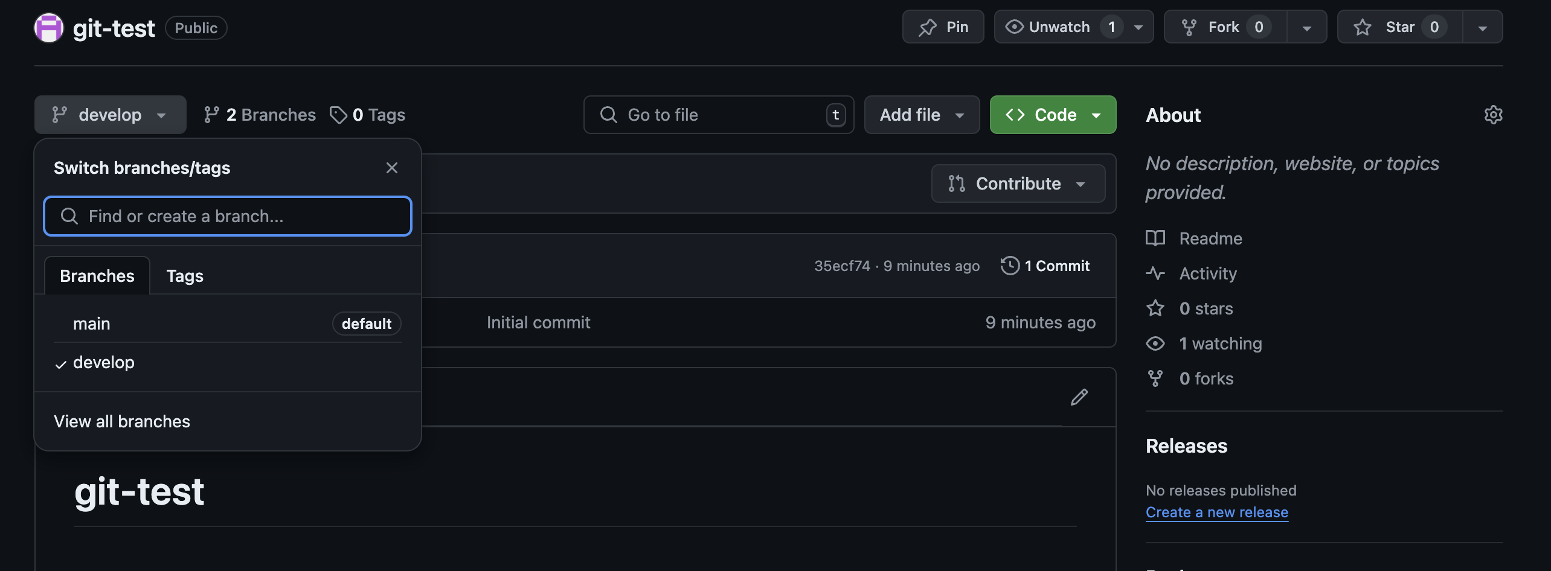The height and width of the screenshot is (571, 1551).
Task: Click the book icon next to Readme
Action: click(x=1155, y=238)
